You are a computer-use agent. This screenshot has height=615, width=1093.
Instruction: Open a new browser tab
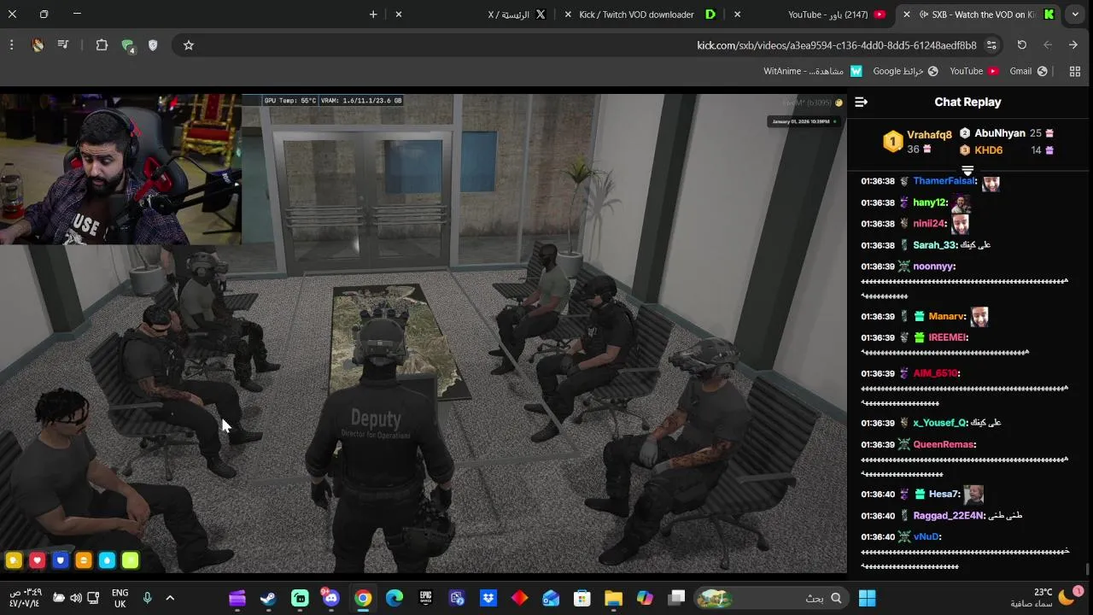pyautogui.click(x=373, y=15)
